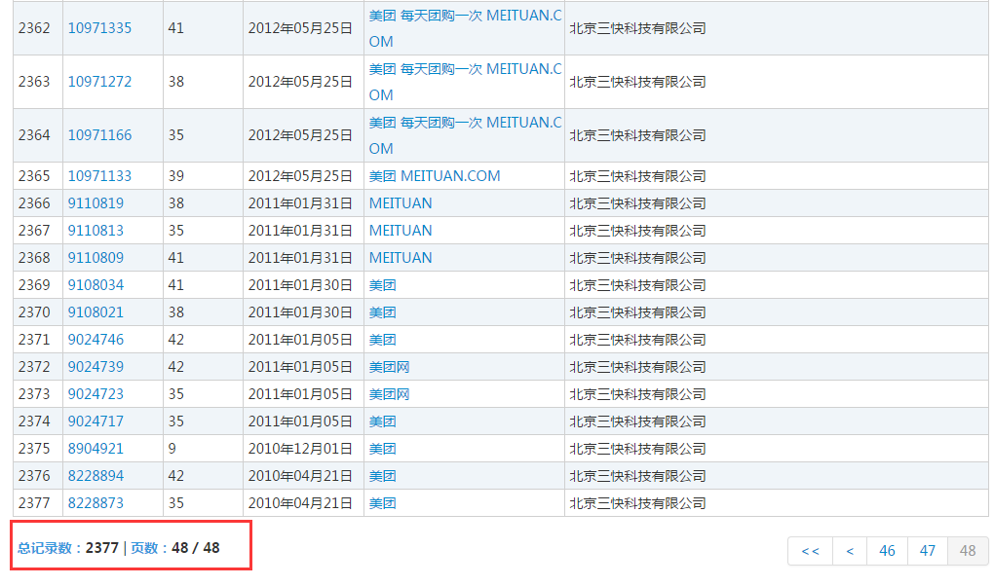Open MEITUAN link in row 2368
994x586 pixels.
pos(400,258)
